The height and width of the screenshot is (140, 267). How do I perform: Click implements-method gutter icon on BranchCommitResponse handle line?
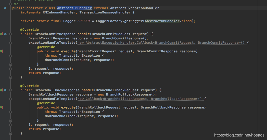pos(1,34)
